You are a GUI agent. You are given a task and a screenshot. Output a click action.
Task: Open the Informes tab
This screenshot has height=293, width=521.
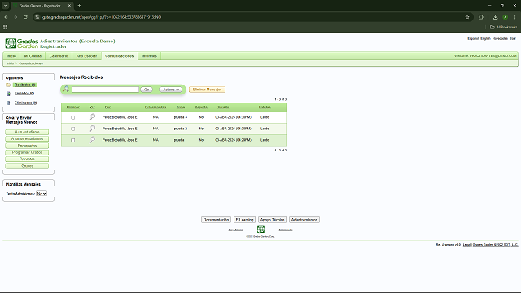click(149, 56)
